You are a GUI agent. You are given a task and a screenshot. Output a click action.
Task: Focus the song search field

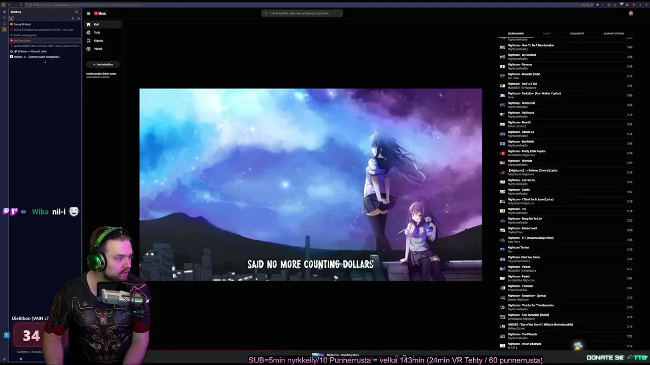[x=302, y=13]
